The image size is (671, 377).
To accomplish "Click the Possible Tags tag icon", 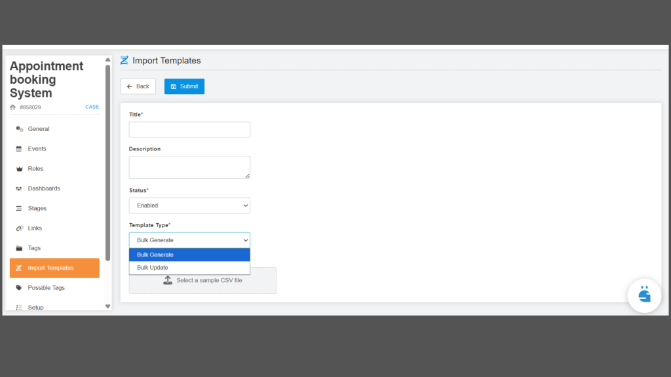I will pyautogui.click(x=19, y=288).
